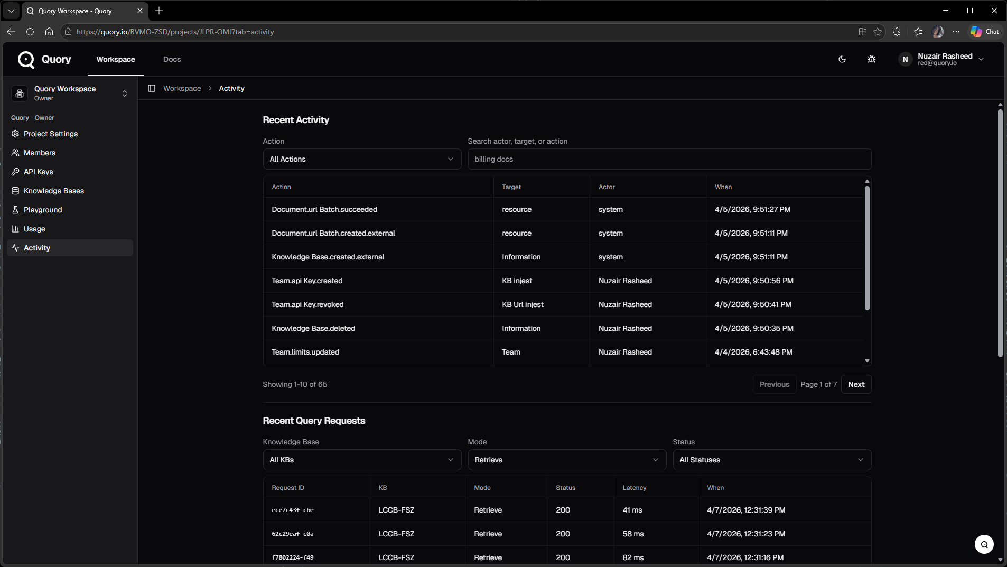1007x567 pixels.
Task: Select Knowledge Base.deleted row
Action: (x=563, y=328)
